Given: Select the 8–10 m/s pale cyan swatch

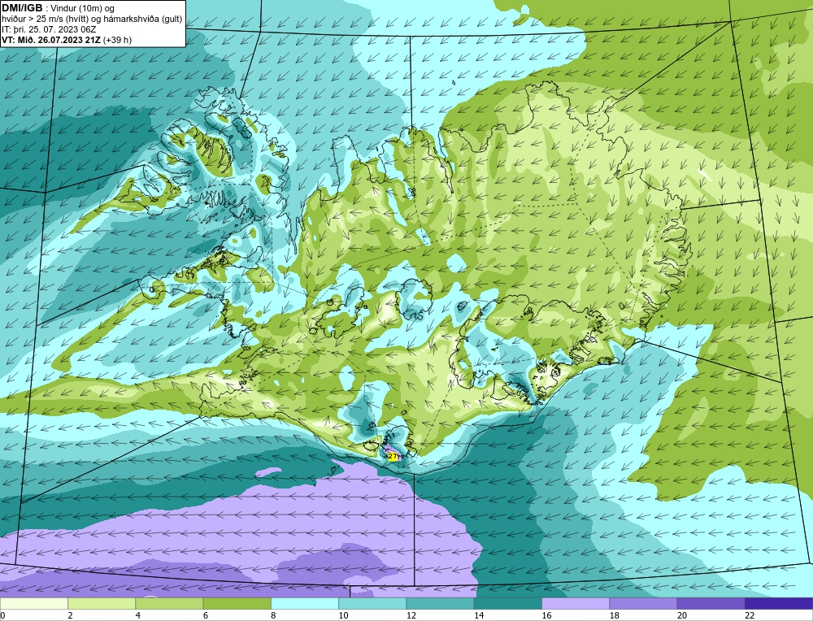Looking at the screenshot, I should [x=305, y=604].
